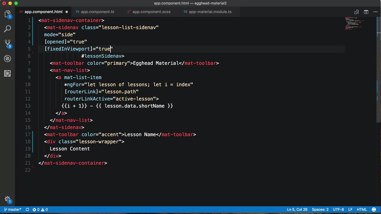Click the master branch indicator

13,210
